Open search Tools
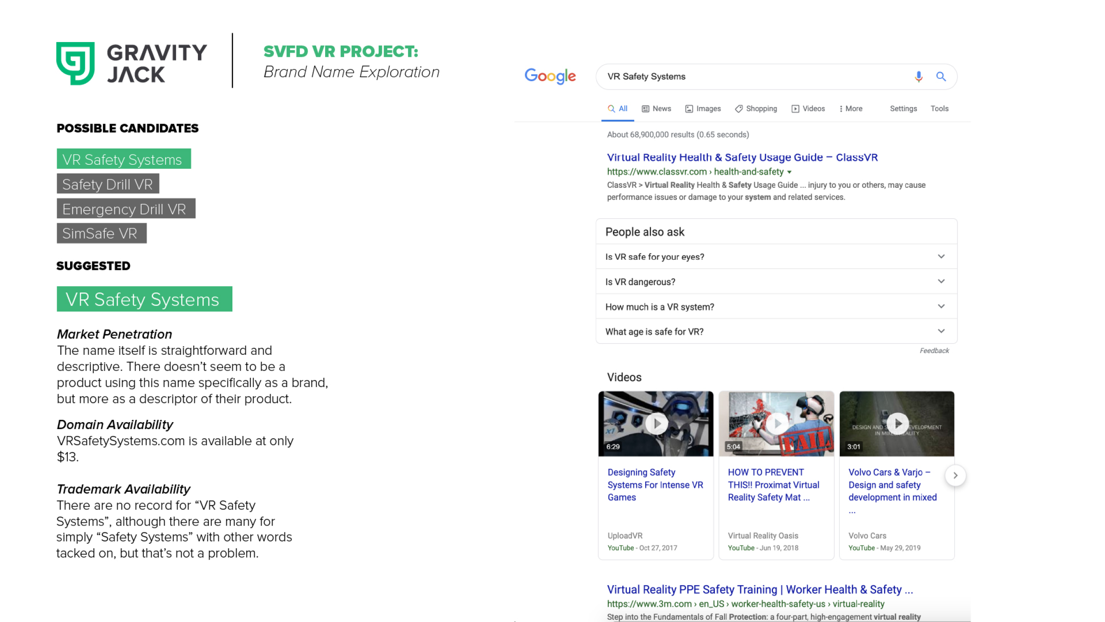The width and height of the screenshot is (1105, 622). click(939, 109)
